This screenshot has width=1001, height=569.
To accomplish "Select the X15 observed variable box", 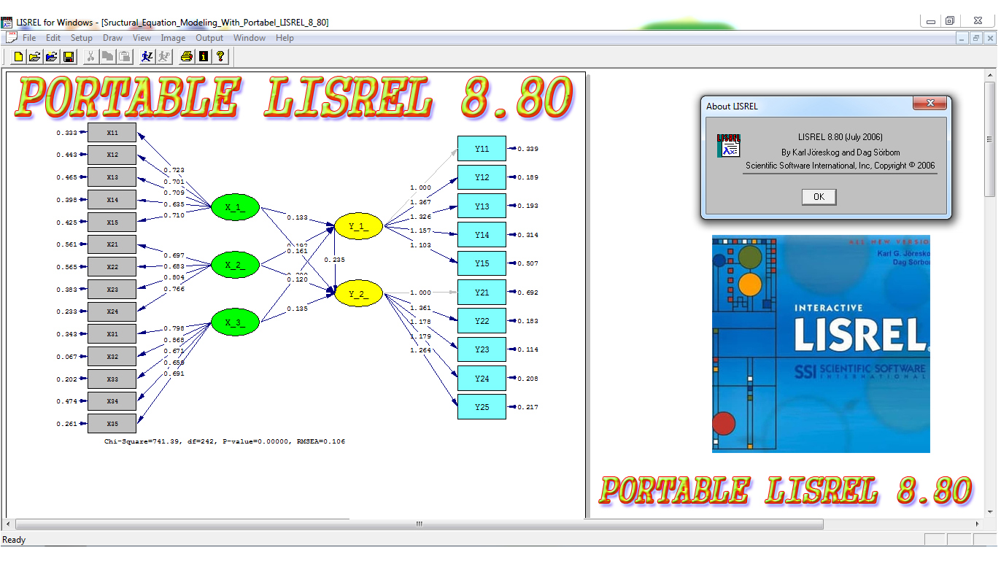I will 112,222.
